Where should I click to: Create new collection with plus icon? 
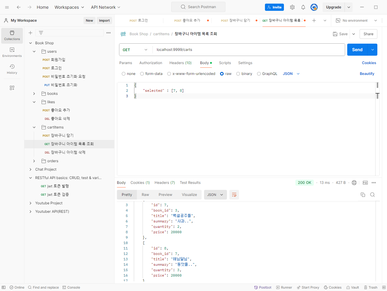pos(30,33)
